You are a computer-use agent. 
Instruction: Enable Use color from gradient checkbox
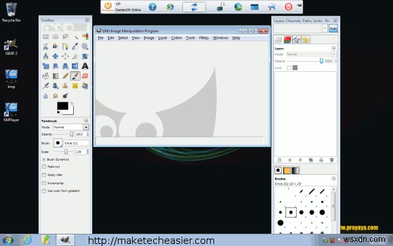point(44,191)
